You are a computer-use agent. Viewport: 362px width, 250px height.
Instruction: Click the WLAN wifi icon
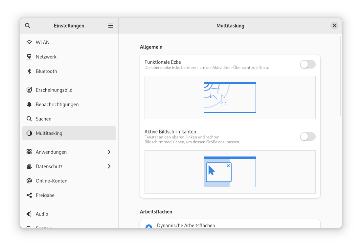pyautogui.click(x=29, y=42)
